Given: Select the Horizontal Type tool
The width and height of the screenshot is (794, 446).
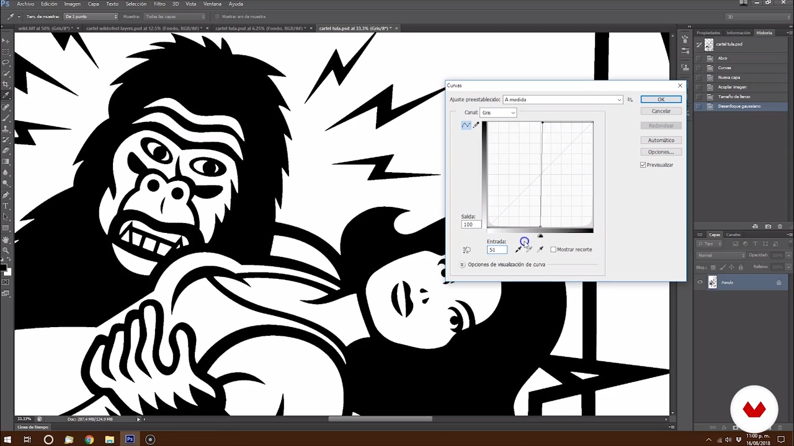Looking at the screenshot, I should click(x=6, y=206).
